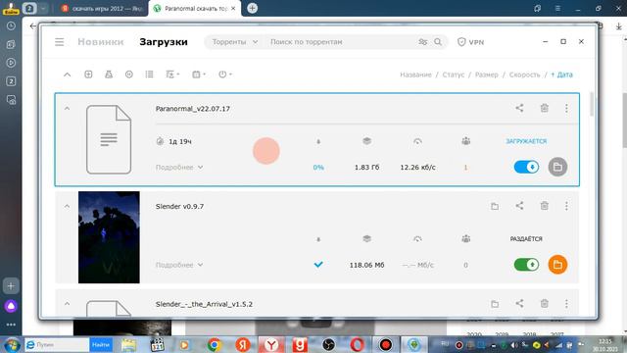Switch to the Новинки tab
The height and width of the screenshot is (353, 627).
coord(100,42)
